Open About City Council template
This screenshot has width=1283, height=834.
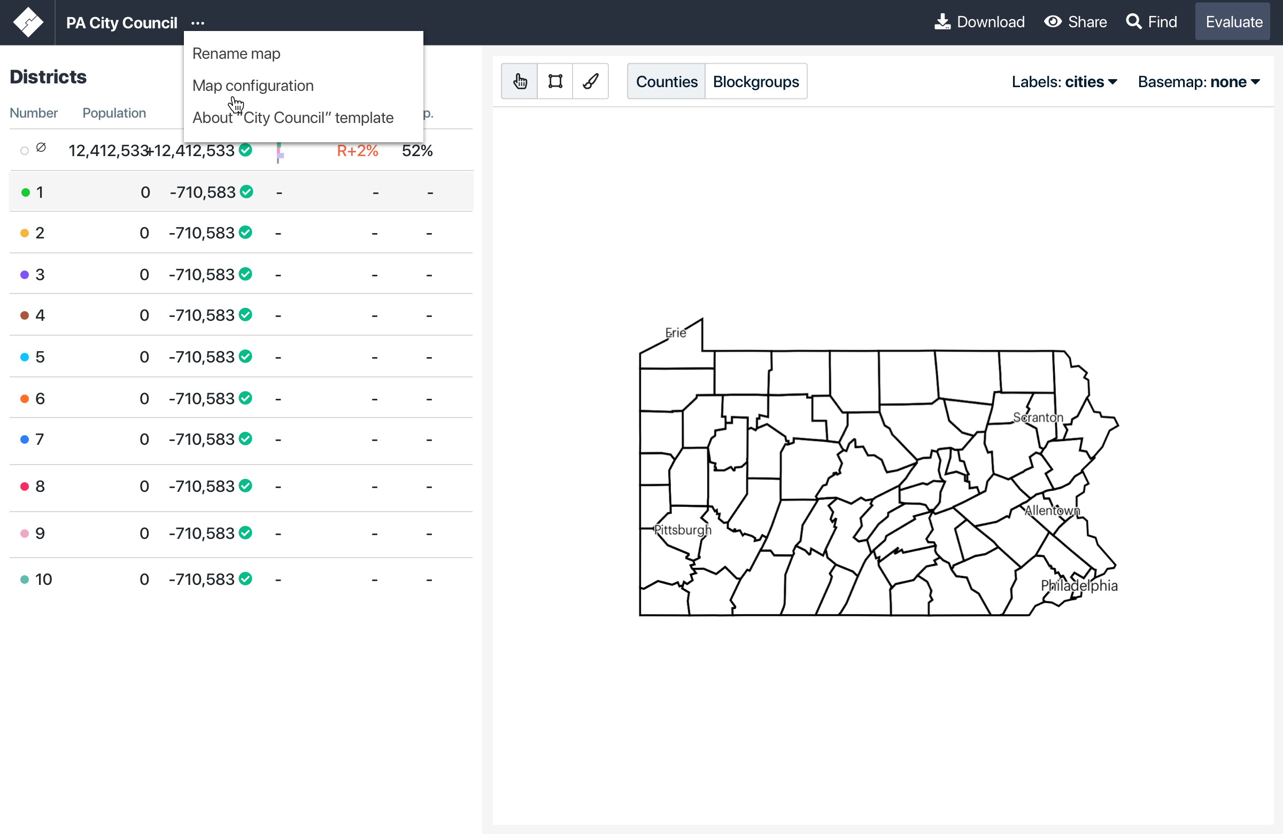(294, 118)
